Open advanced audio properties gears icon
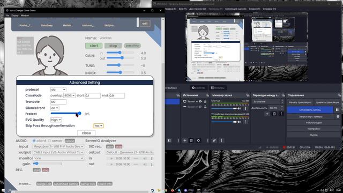This screenshot has height=193, width=343. point(214,140)
